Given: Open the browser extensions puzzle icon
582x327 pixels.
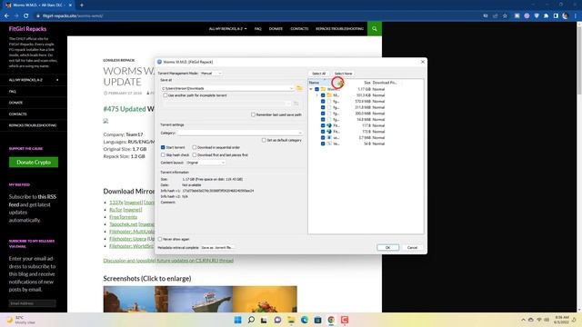Looking at the screenshot, I should click(x=546, y=16).
